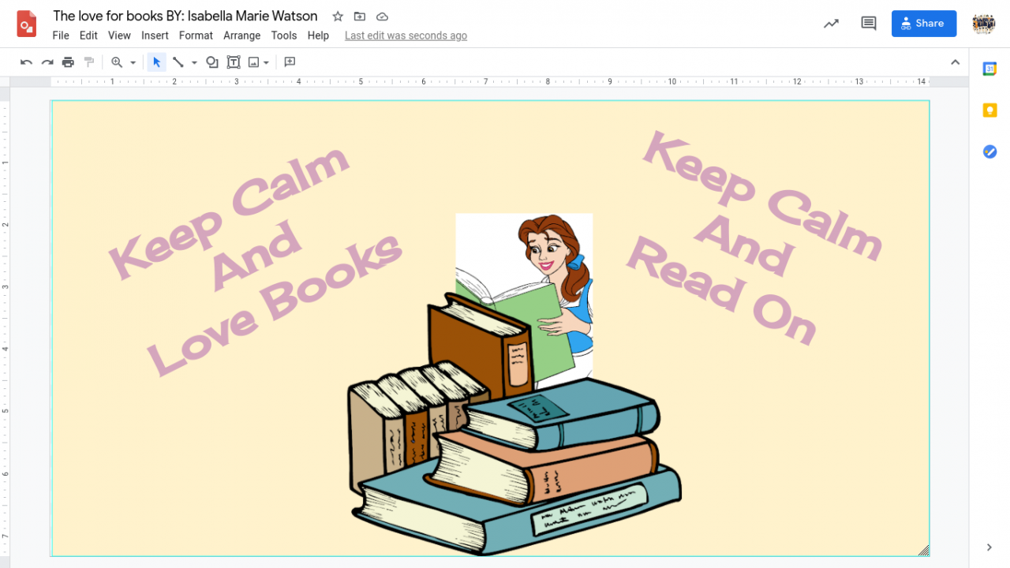Screen dimensions: 1010x568
Task: Hide side panel with bottom chevron
Action: coord(989,547)
